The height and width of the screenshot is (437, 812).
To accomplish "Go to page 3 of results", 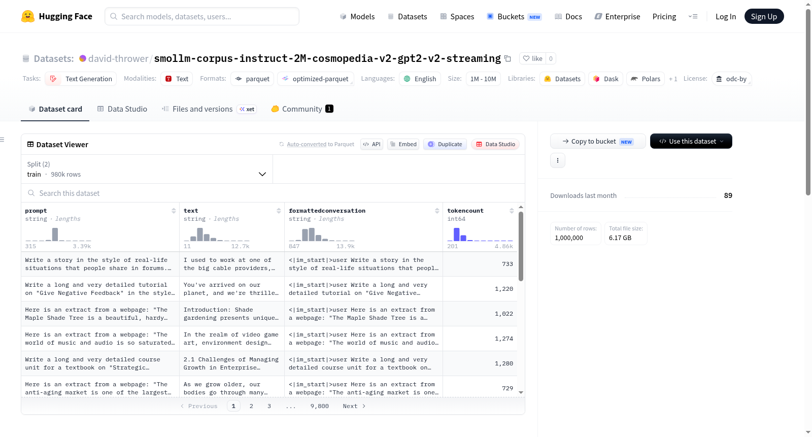I will (269, 406).
